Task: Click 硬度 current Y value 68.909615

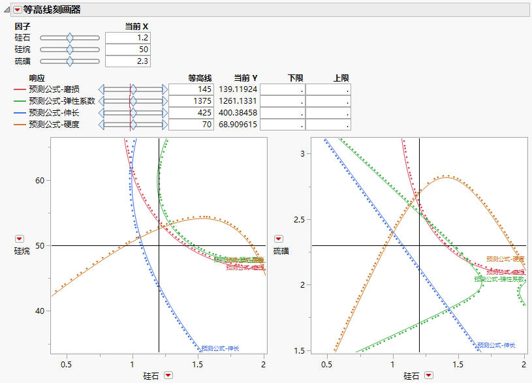Action: (x=238, y=125)
